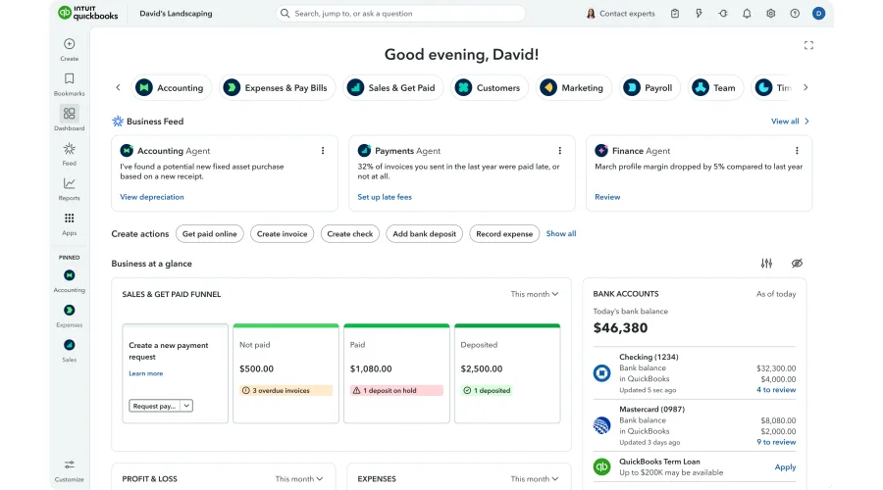The width and height of the screenshot is (883, 490).
Task: Open settings gear icon
Action: (x=771, y=14)
